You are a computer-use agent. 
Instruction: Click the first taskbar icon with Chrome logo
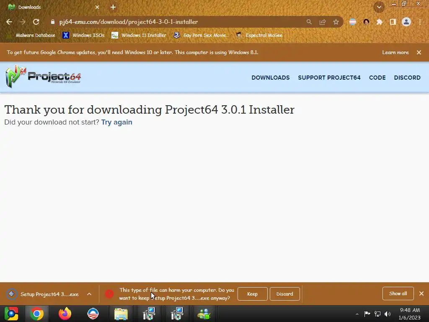coord(11,314)
